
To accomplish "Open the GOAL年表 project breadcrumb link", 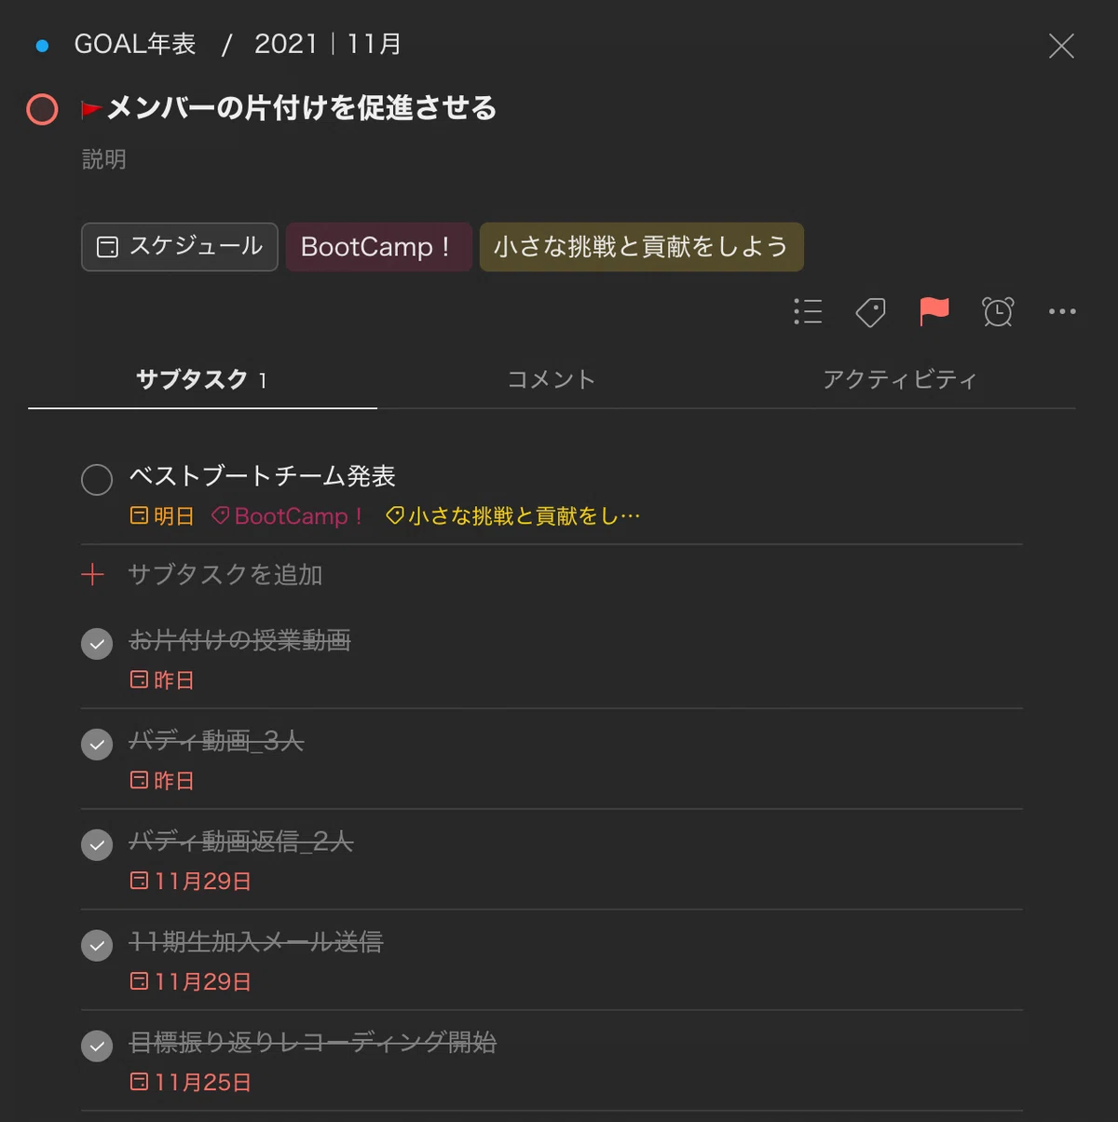I will coord(135,44).
